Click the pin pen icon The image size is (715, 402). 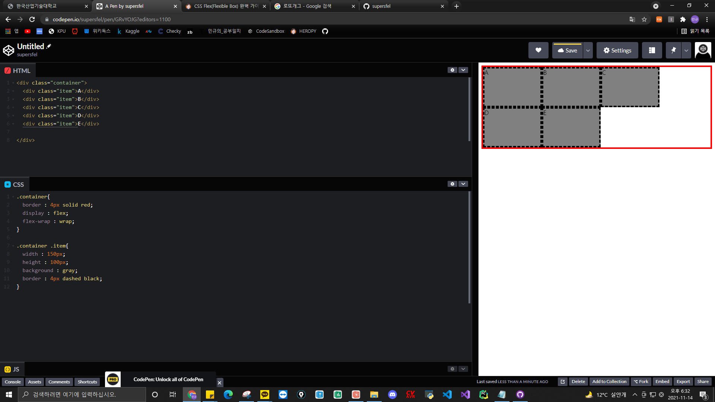(673, 50)
